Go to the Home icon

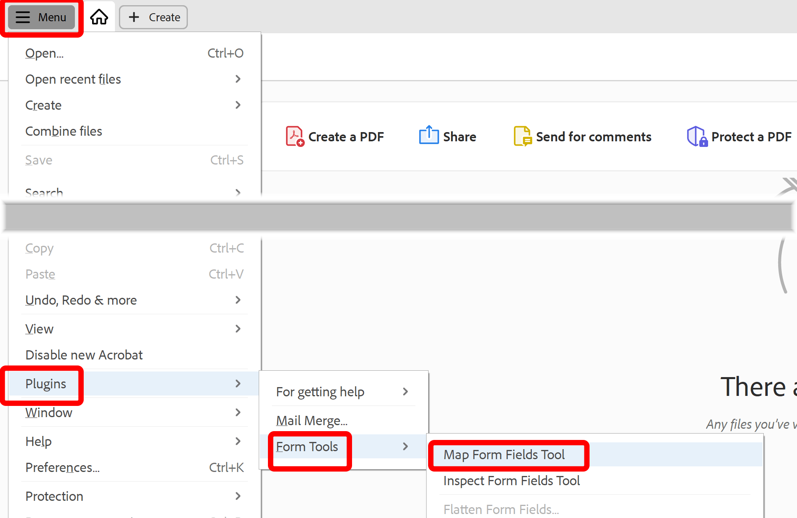[x=99, y=17]
